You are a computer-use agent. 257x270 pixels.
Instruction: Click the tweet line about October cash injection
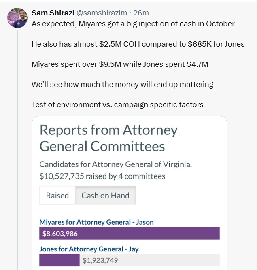point(133,23)
